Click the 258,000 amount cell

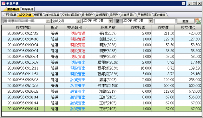click(188, 80)
